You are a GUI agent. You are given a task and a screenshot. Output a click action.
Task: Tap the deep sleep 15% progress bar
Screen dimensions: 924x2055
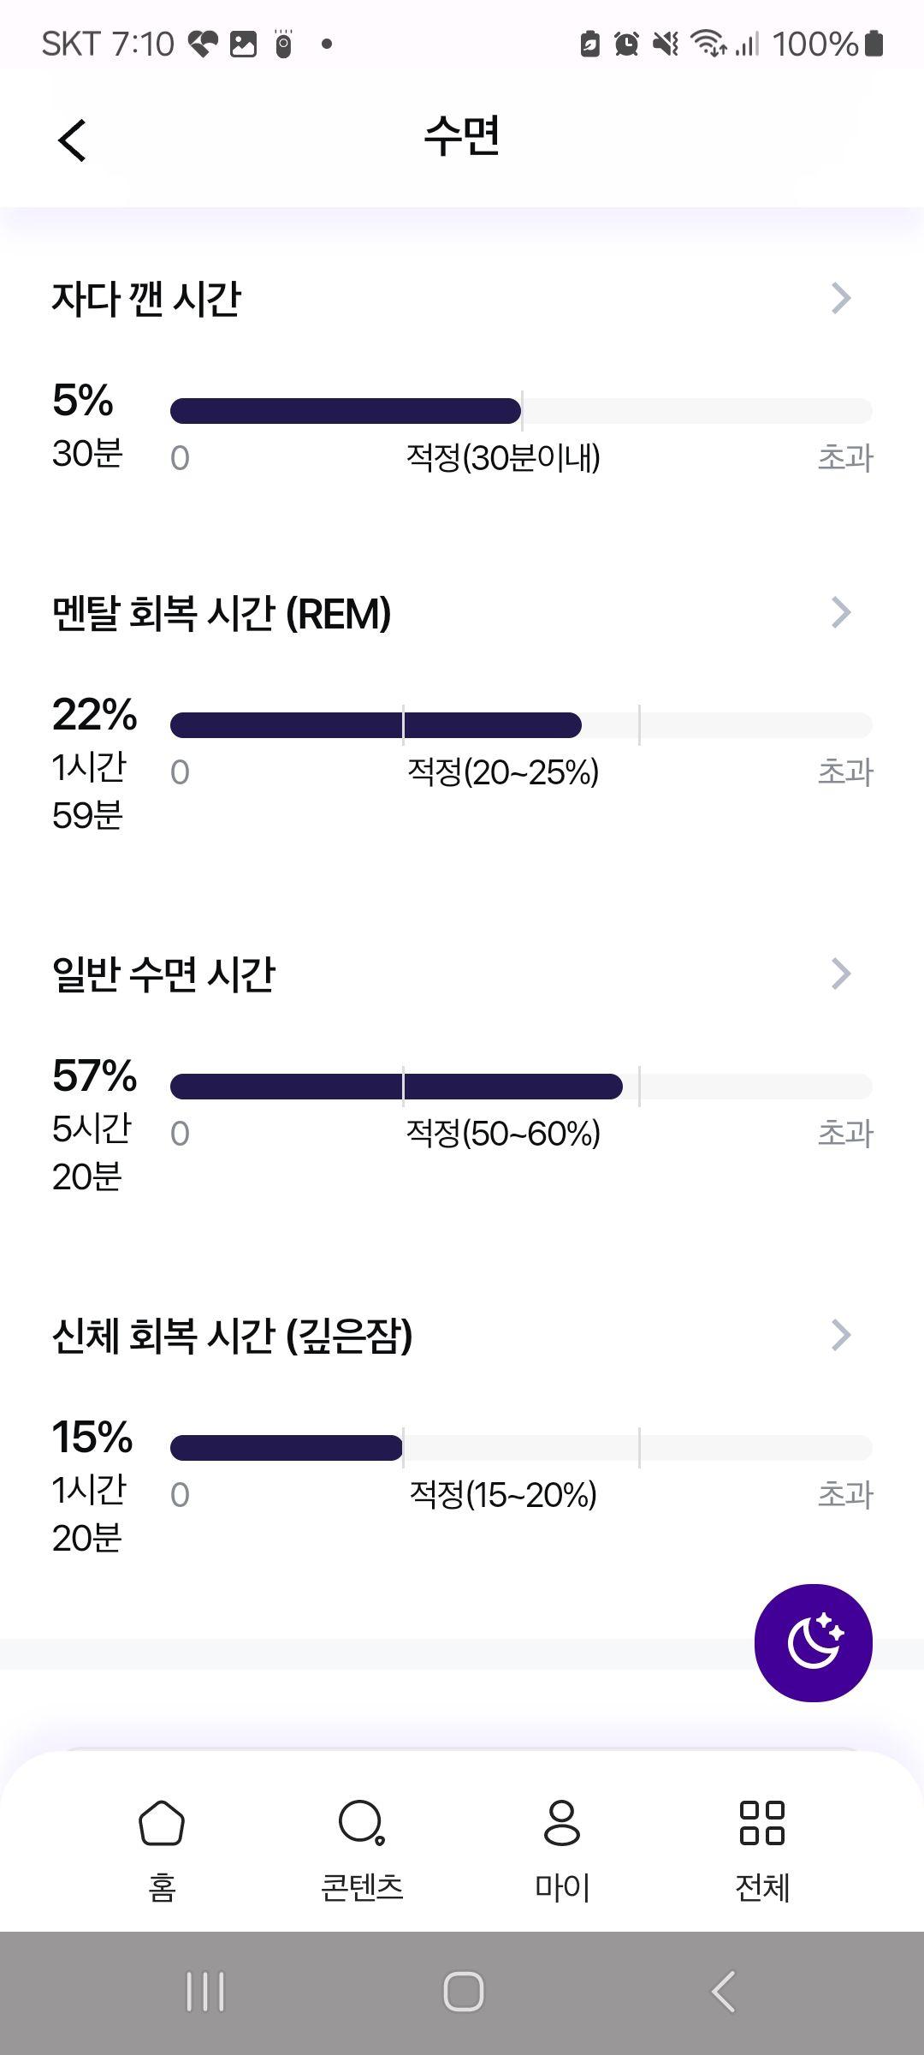point(521,1448)
